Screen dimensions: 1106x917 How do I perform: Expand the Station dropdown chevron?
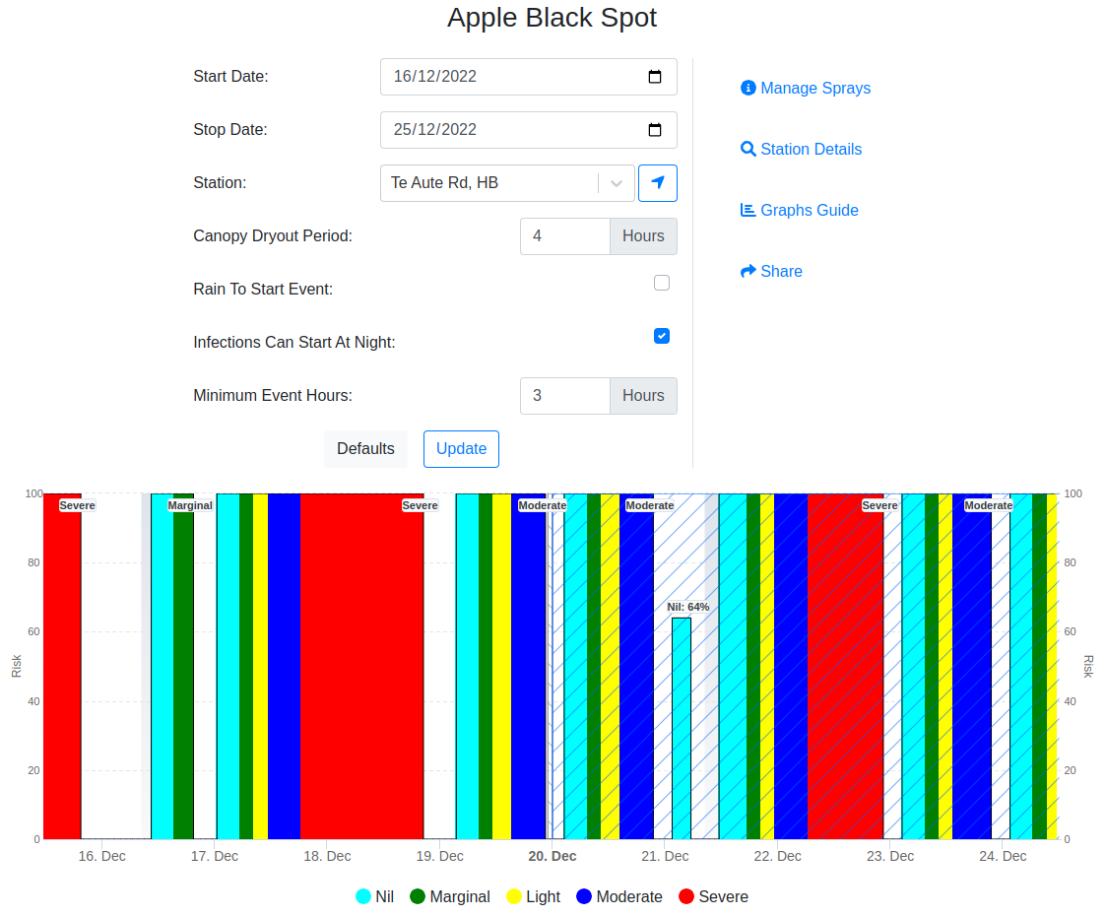(617, 183)
